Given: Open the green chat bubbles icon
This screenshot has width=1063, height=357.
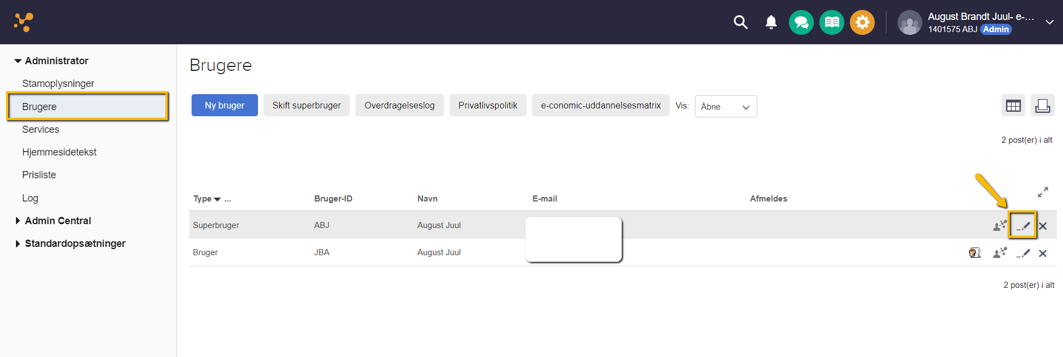Looking at the screenshot, I should coord(801,23).
